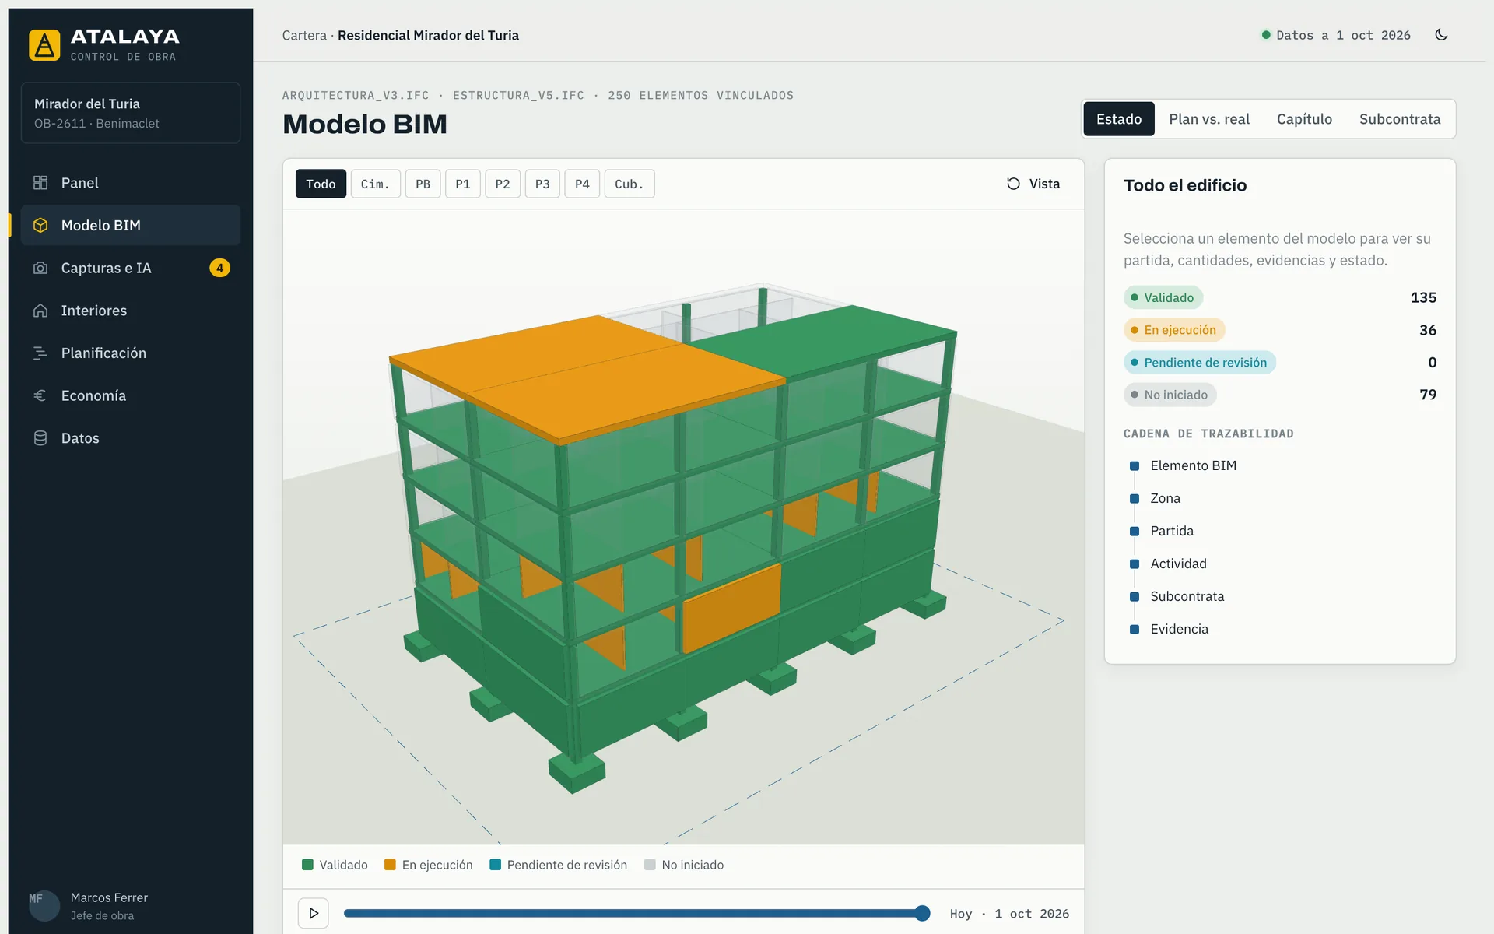Image resolution: width=1494 pixels, height=934 pixels.
Task: Click Residencial Mirador del Turia breadcrumb
Action: coord(428,35)
